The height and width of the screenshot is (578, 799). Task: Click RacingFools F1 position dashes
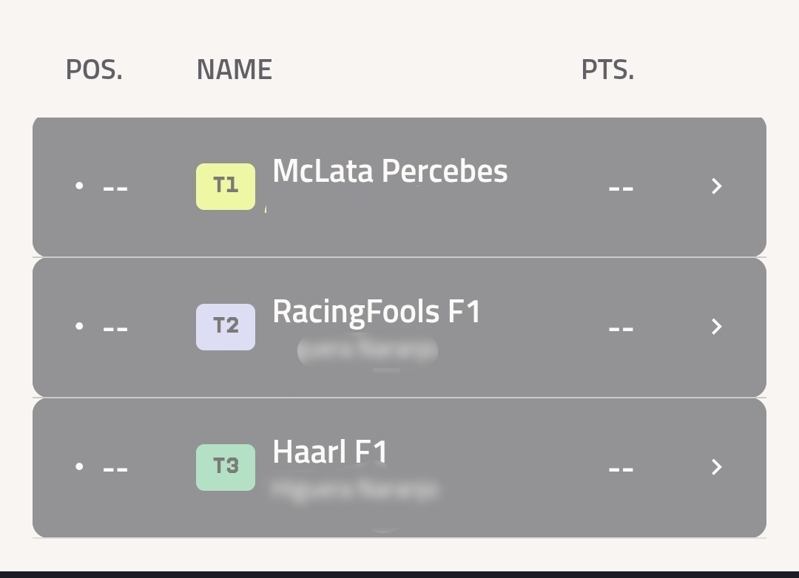pos(115,327)
